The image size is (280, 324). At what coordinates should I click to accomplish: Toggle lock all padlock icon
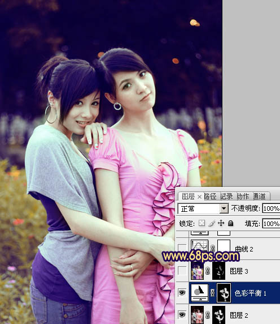coord(230,223)
